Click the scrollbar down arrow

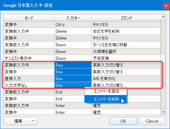tap(163, 112)
